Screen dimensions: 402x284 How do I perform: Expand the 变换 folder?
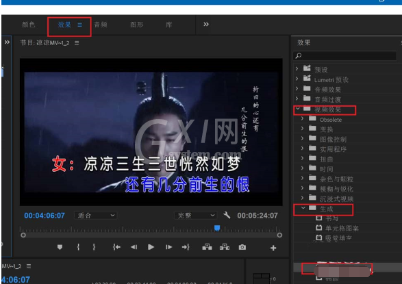tap(302, 129)
